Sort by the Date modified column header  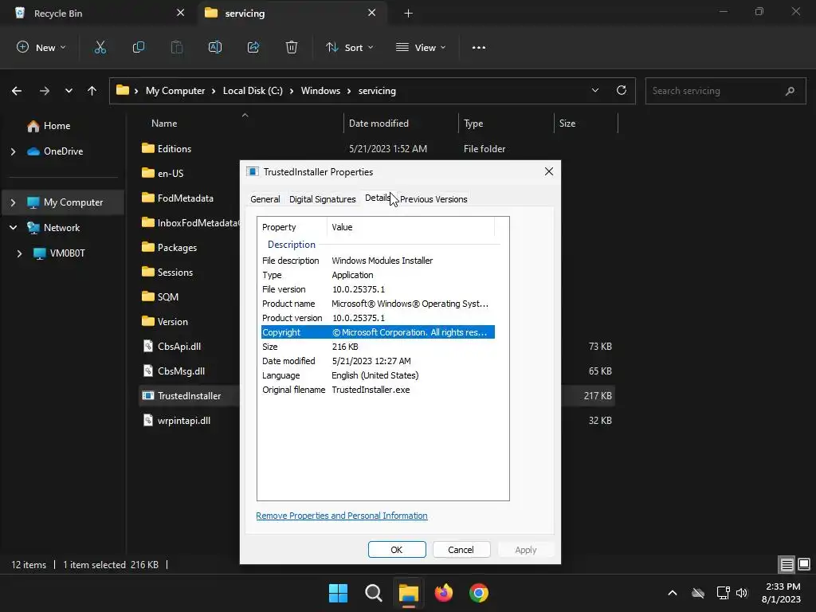click(x=401, y=124)
